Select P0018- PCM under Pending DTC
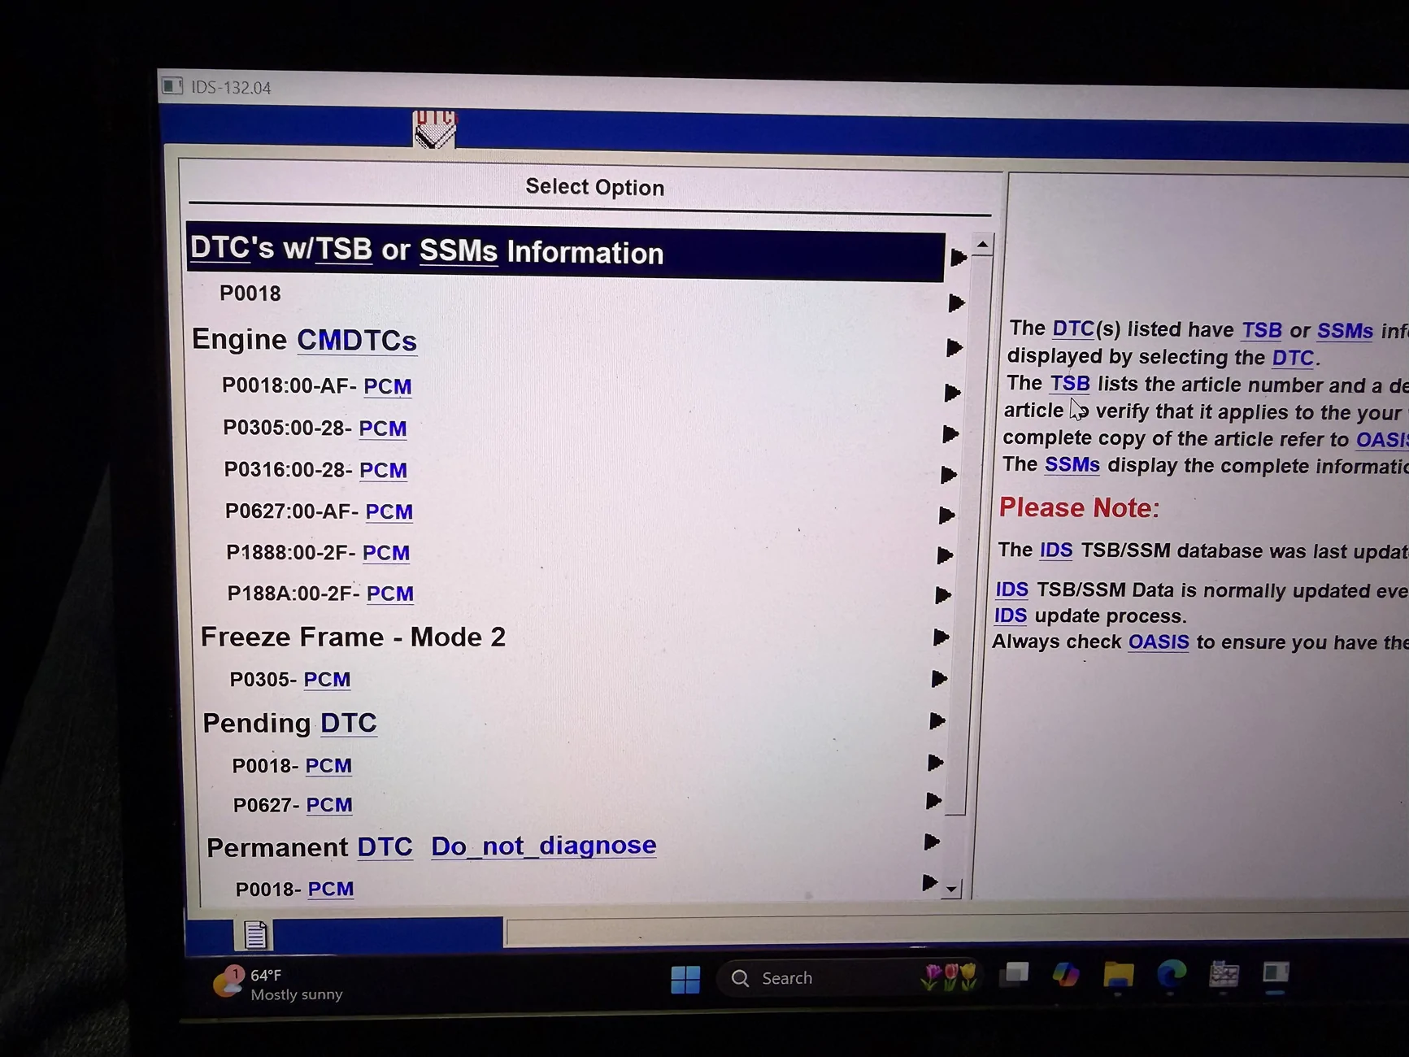Screen dimensions: 1409x1057 coord(293,766)
